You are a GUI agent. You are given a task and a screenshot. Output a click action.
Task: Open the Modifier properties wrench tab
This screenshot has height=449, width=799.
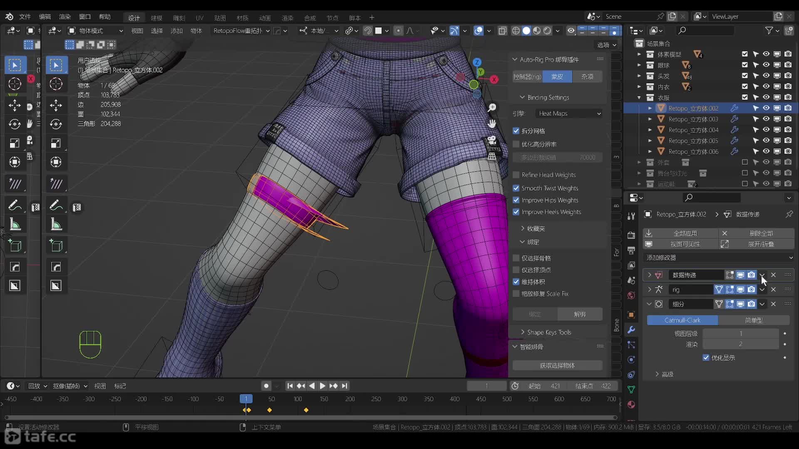point(631,330)
